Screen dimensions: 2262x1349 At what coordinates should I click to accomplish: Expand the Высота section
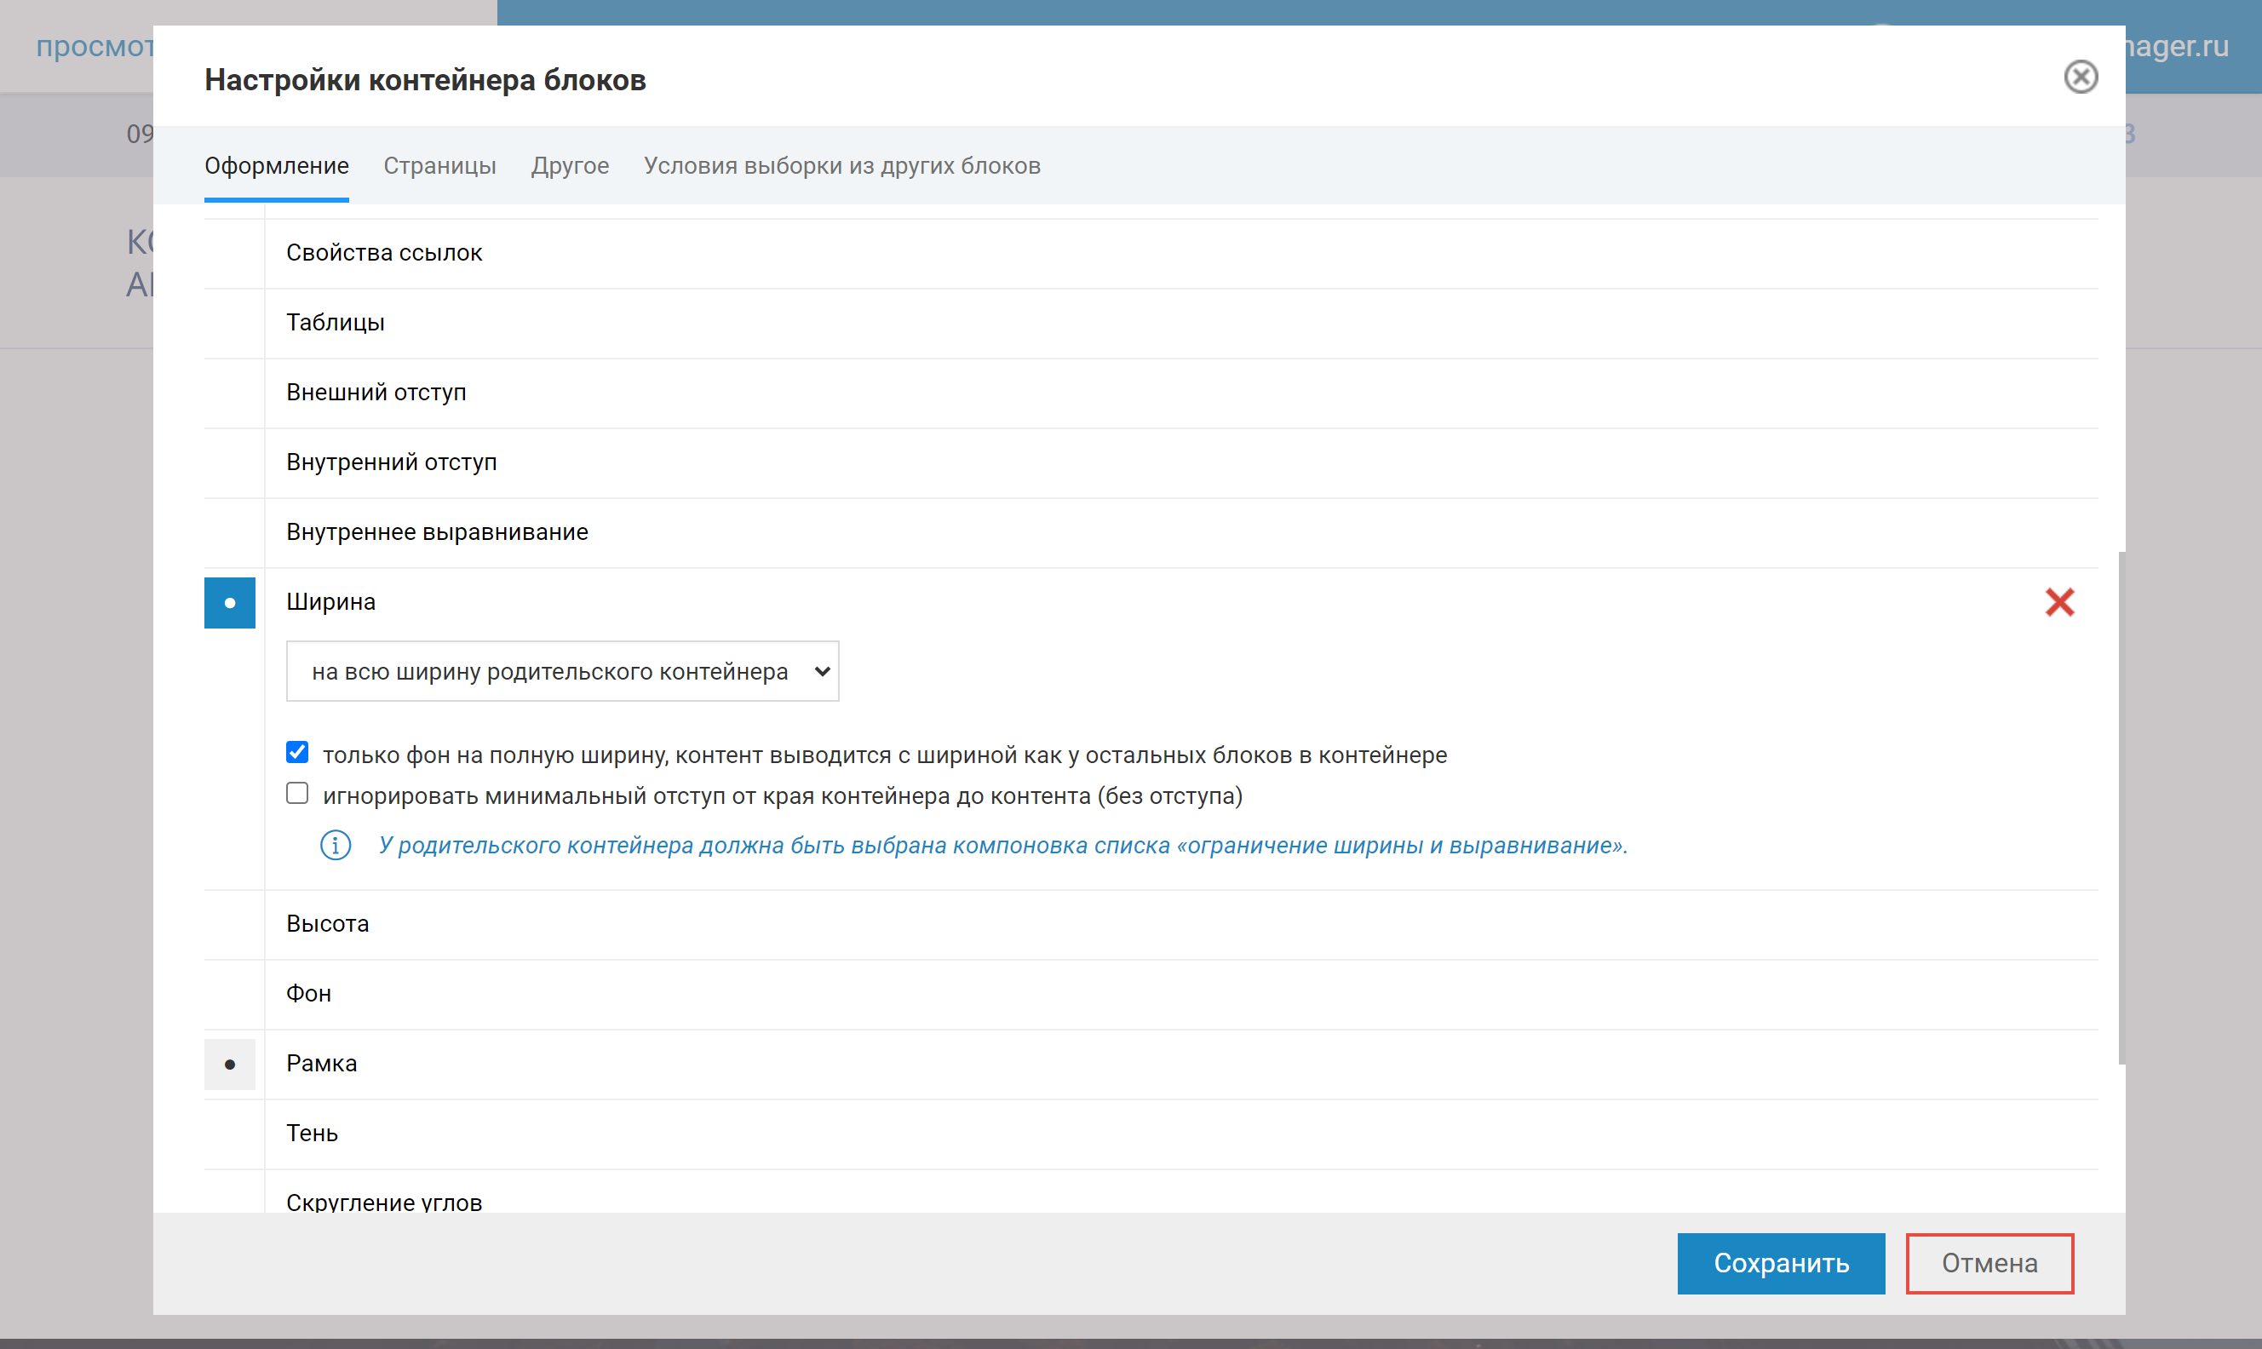tap(327, 923)
